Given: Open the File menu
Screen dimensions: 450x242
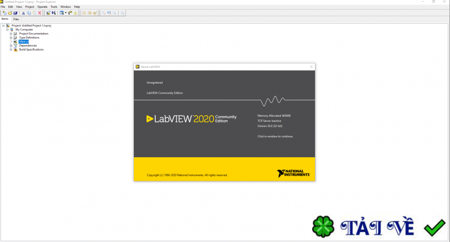Looking at the screenshot, I should [x=3, y=7].
